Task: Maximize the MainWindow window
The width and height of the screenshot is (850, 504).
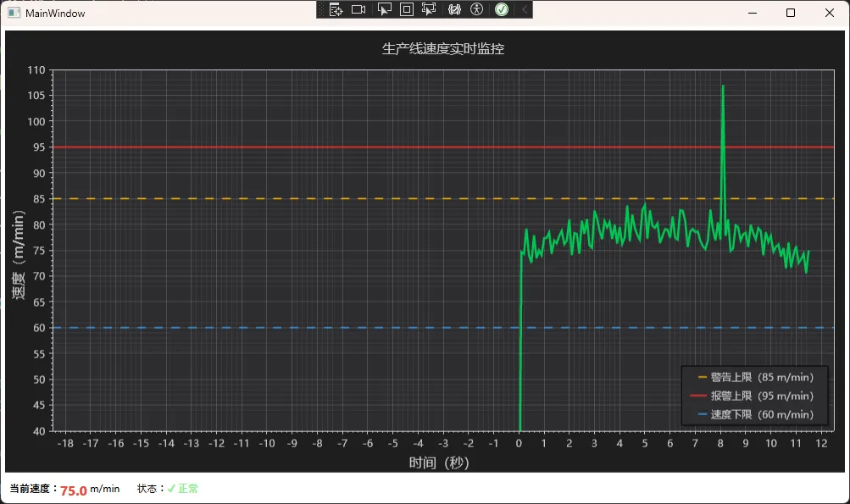Action: [791, 14]
